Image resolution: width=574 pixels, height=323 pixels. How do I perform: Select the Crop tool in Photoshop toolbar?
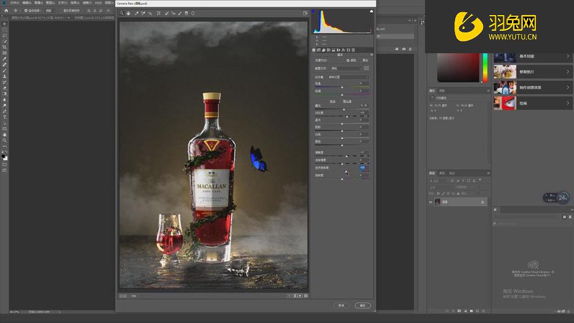(x=5, y=47)
